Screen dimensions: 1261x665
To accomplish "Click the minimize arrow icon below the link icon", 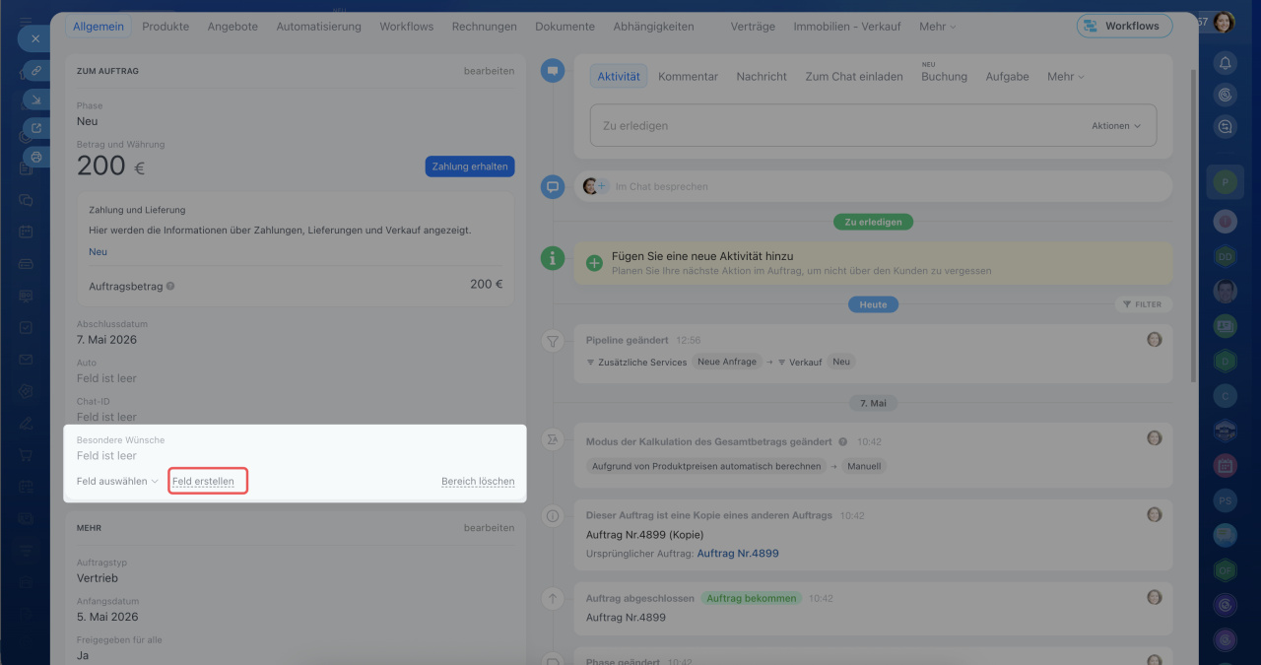I will click(35, 100).
